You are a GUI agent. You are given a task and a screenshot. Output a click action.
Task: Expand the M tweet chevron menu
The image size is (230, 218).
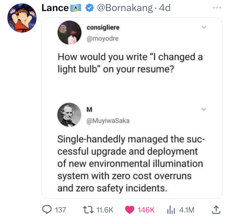click(202, 109)
